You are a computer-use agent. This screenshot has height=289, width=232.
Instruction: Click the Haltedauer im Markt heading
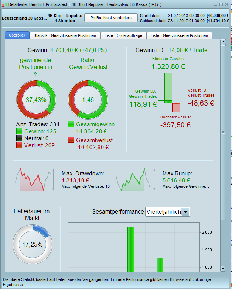(32, 215)
